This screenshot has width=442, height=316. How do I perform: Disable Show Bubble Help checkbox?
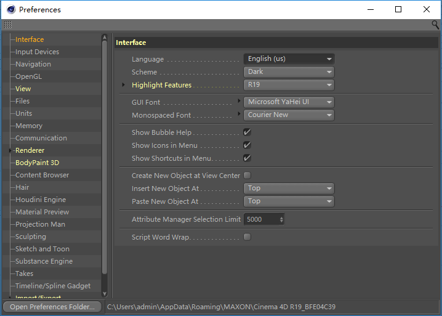pyautogui.click(x=247, y=132)
